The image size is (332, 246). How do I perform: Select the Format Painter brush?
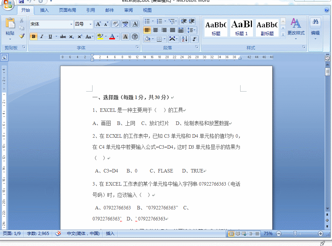point(21,36)
